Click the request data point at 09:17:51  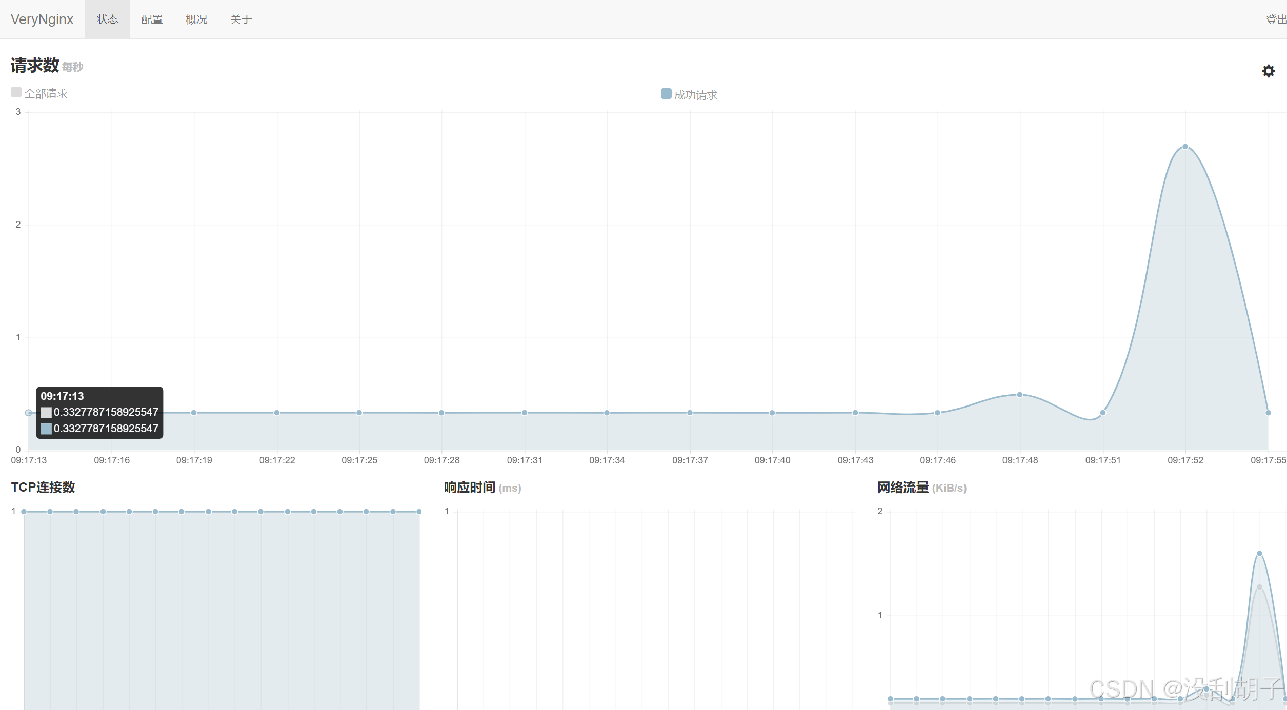point(1102,413)
